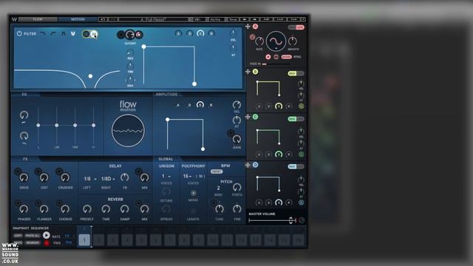The width and height of the screenshot is (473, 266).
Task: Click the Waves logo icon
Action: click(x=14, y=19)
